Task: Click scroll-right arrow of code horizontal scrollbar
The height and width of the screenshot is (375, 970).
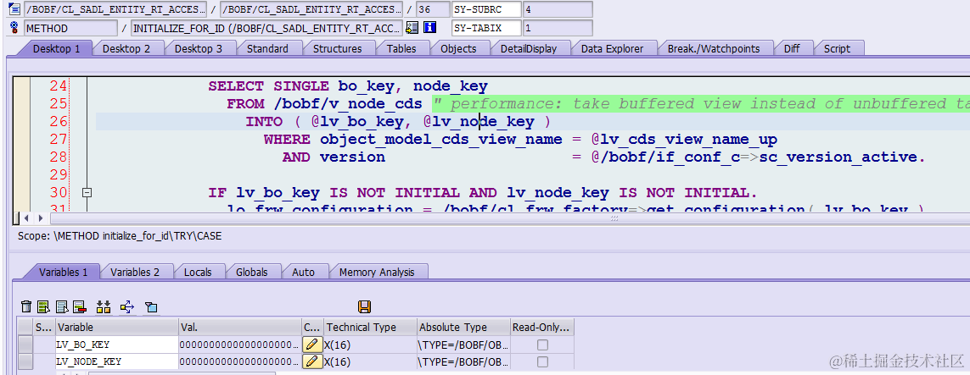Action: pyautogui.click(x=41, y=218)
